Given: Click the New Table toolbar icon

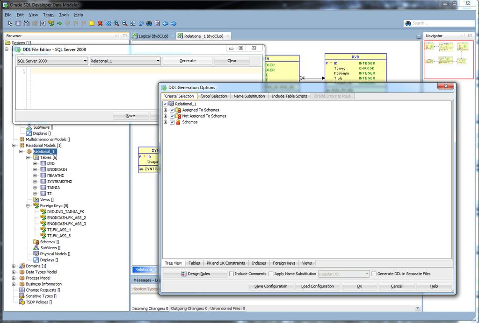Looking at the screenshot, I should 18,23.
